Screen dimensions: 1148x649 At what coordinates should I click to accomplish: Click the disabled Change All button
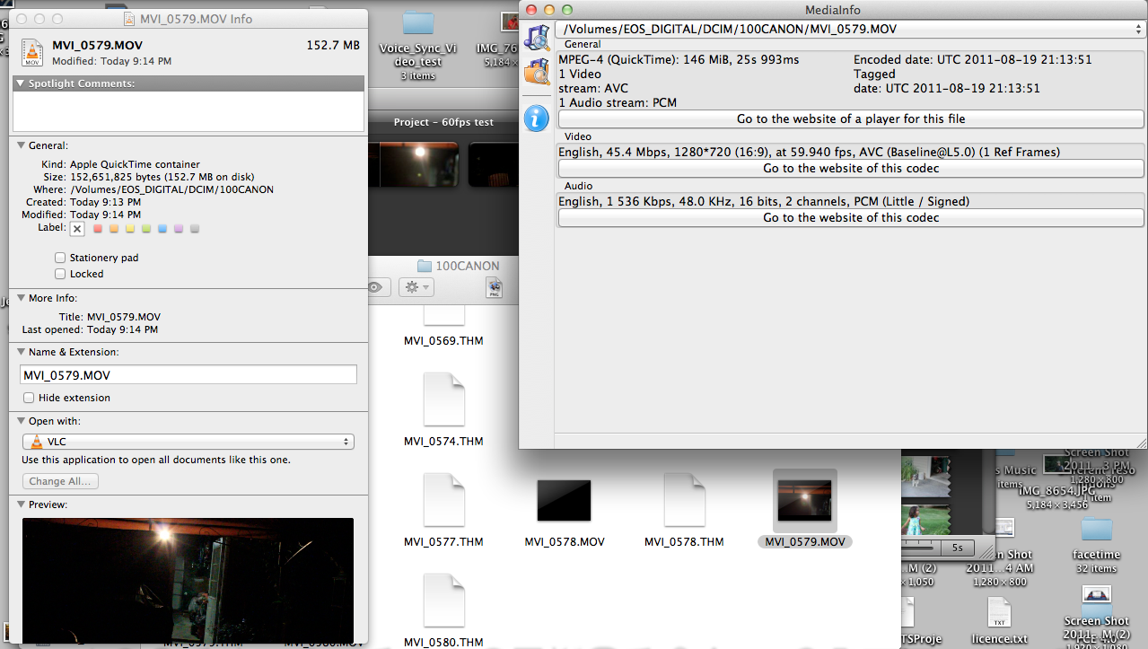pos(60,481)
